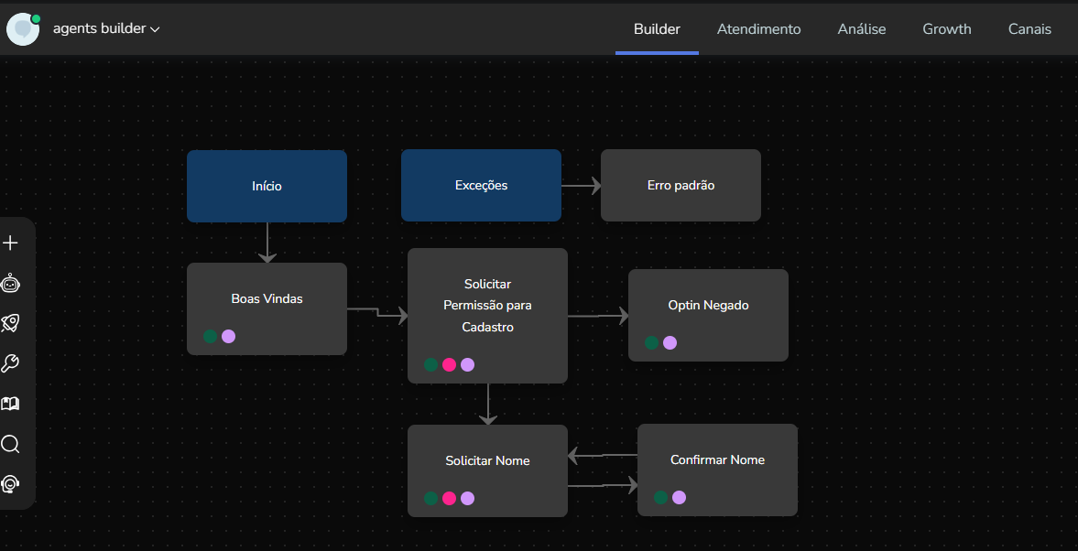Expand the agents builder dropdown
This screenshot has height=551, width=1078.
(x=106, y=29)
